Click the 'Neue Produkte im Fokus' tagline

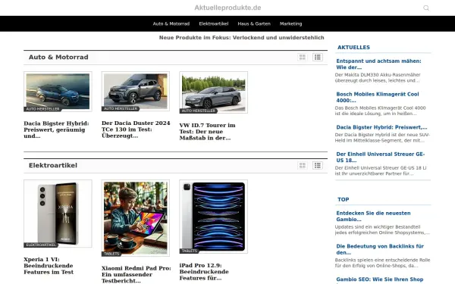(241, 38)
